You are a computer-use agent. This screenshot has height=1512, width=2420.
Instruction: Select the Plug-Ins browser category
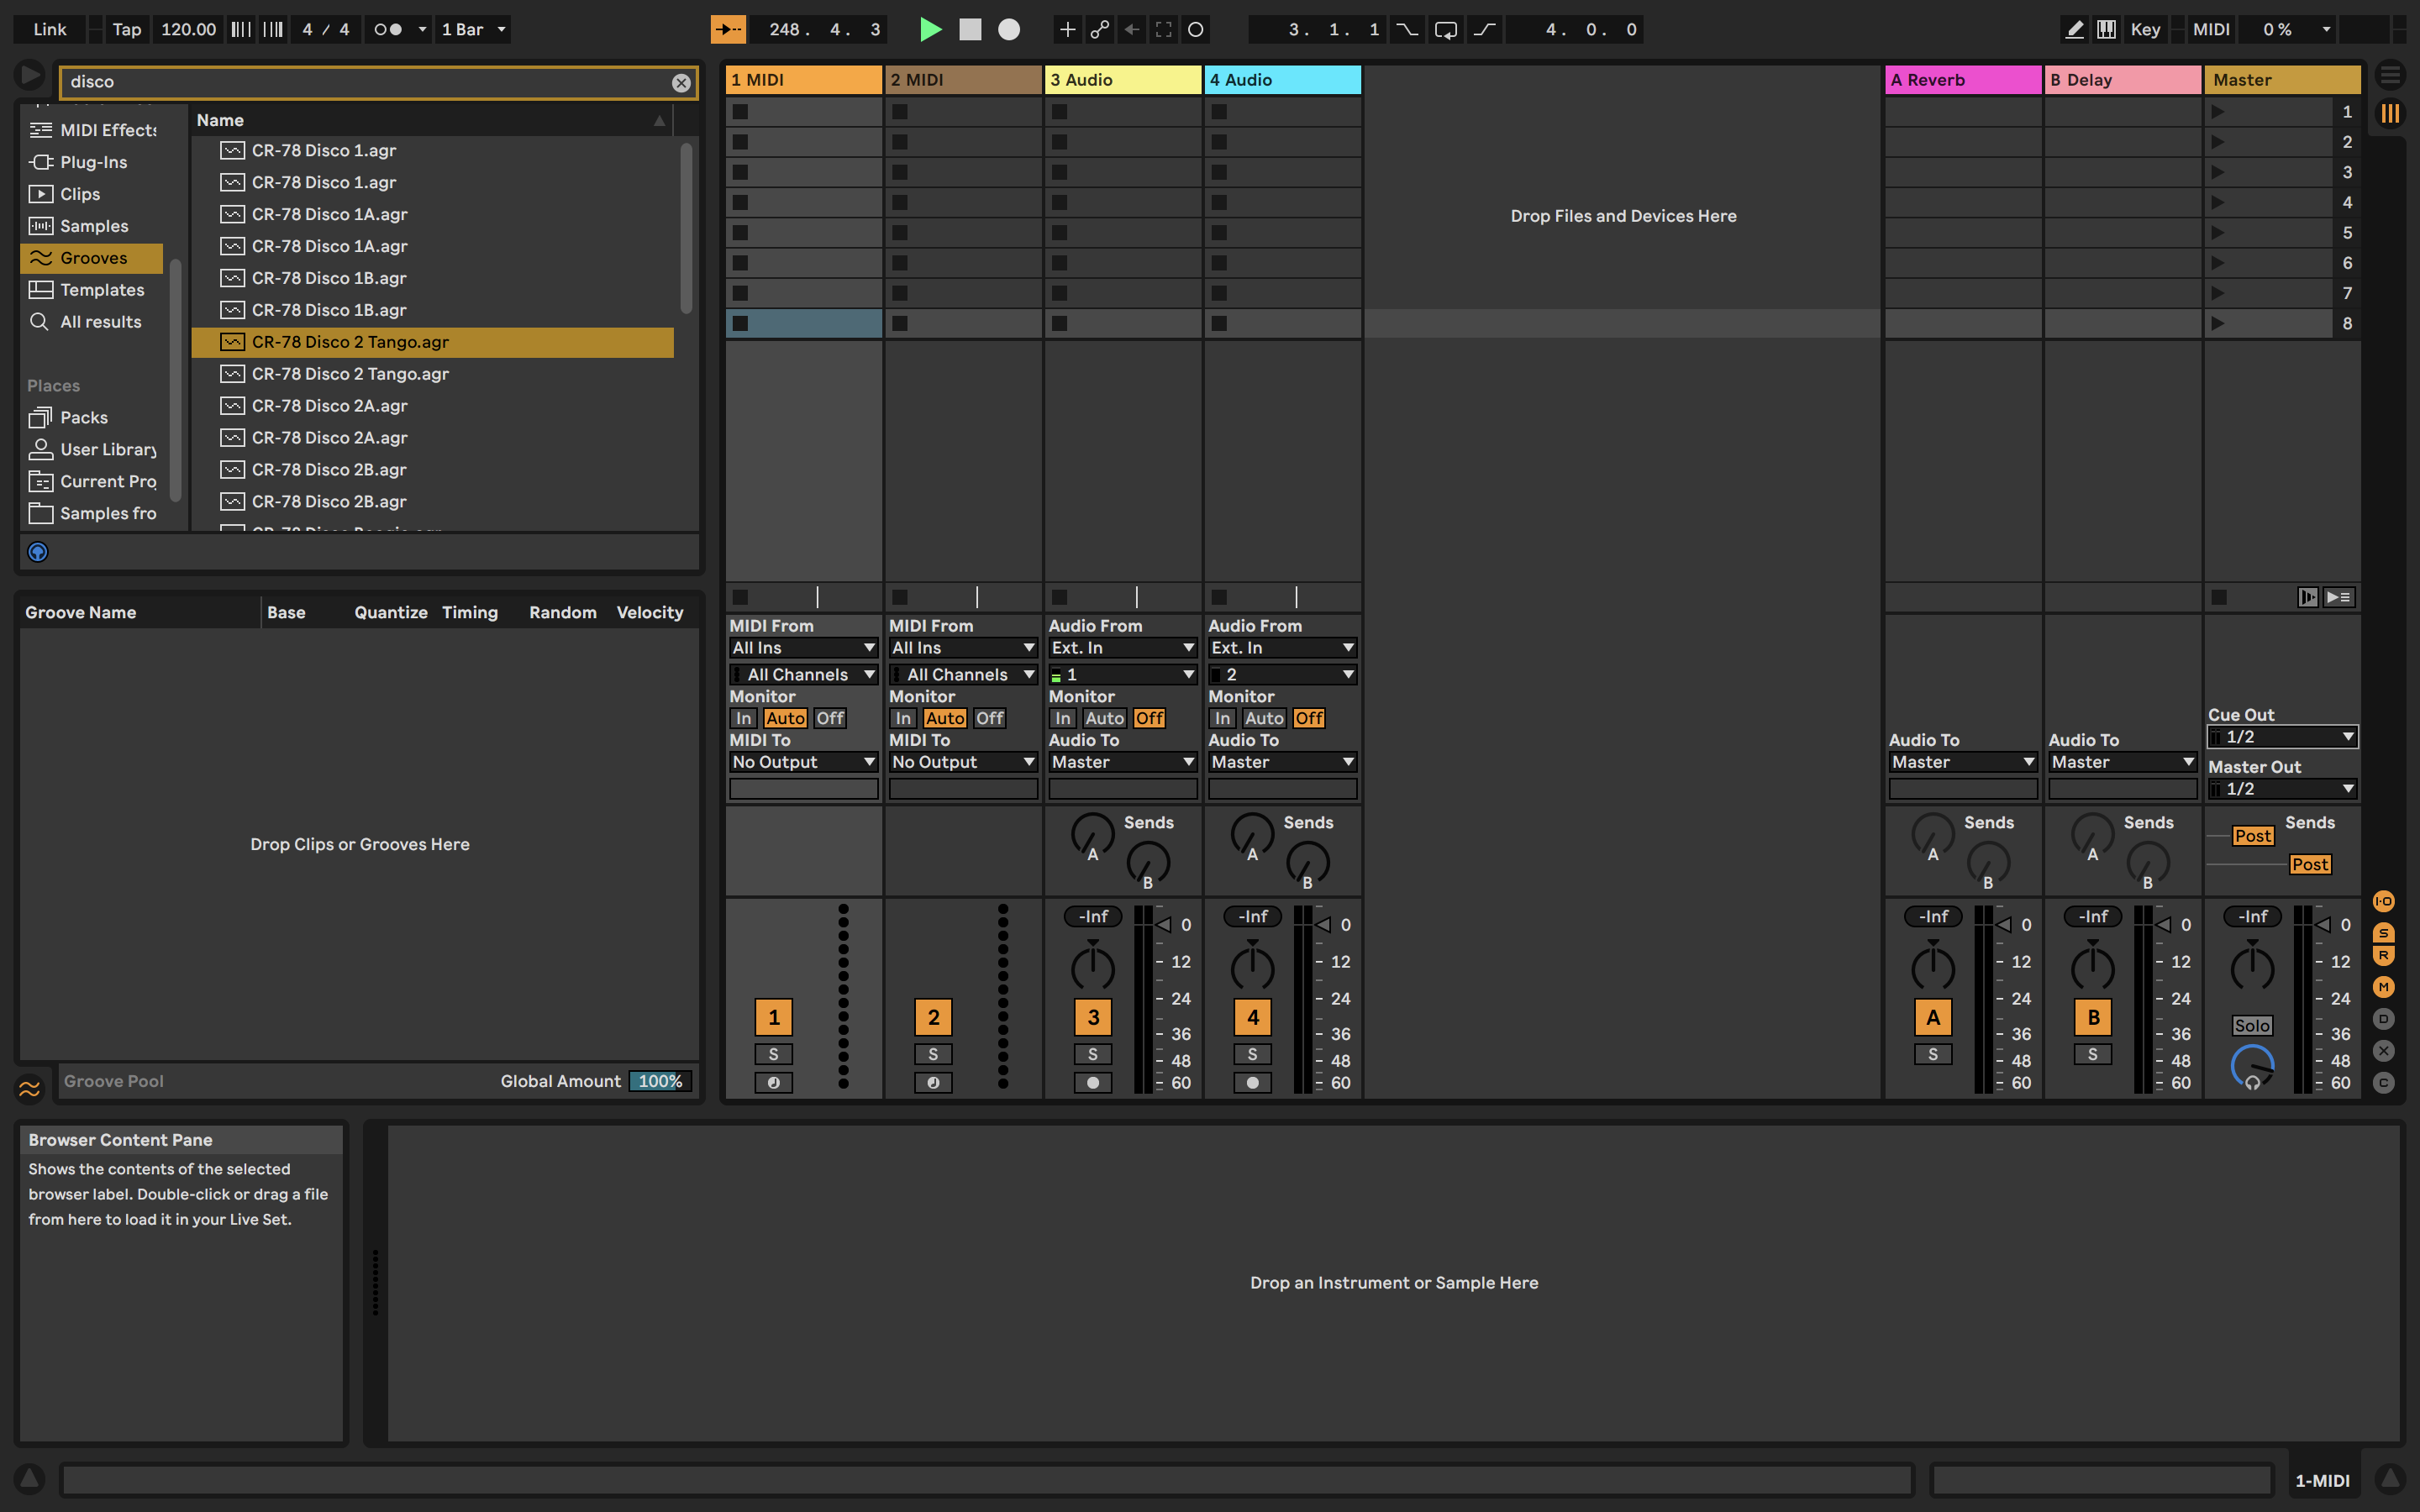point(92,162)
